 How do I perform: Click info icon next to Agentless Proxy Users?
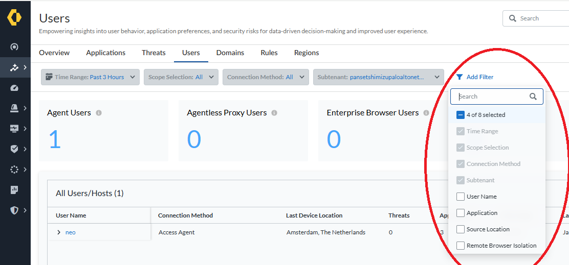click(274, 113)
